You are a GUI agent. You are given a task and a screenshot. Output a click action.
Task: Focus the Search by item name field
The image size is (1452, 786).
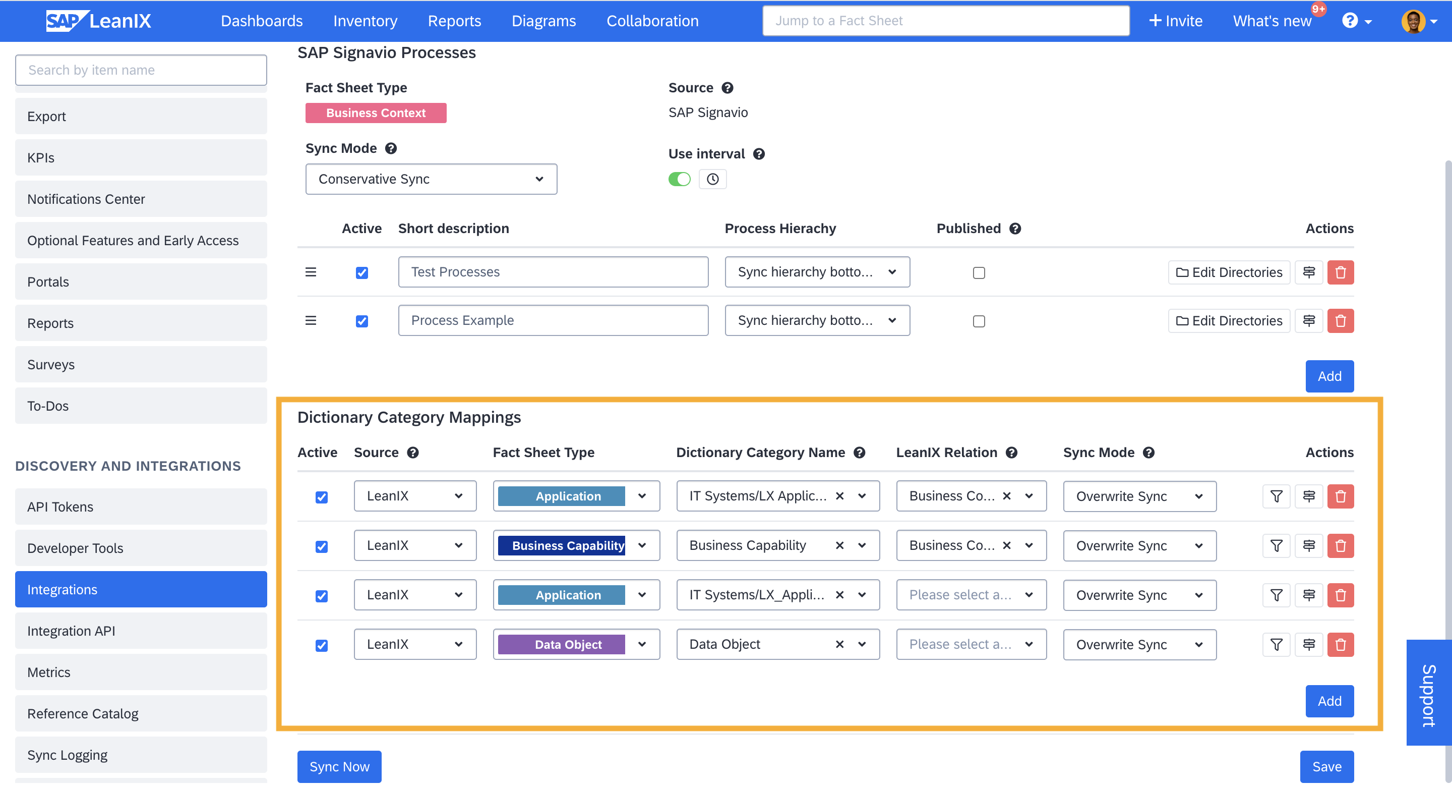pos(141,70)
